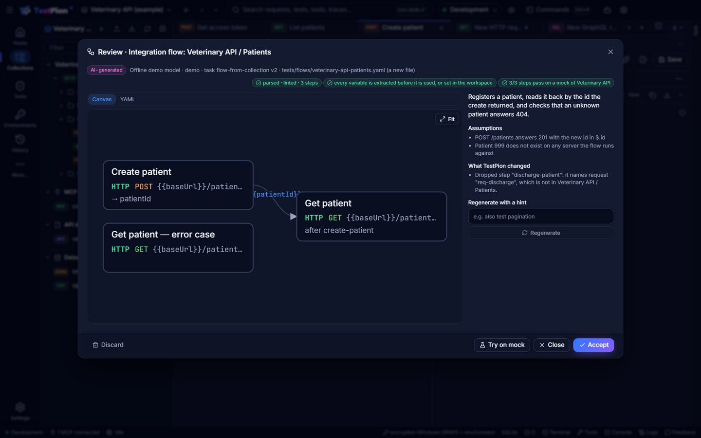This screenshot has width=701, height=438.
Task: Click the tests/flows/veterinary-api-patients.yaml file path line
Action: pyautogui.click(x=272, y=70)
